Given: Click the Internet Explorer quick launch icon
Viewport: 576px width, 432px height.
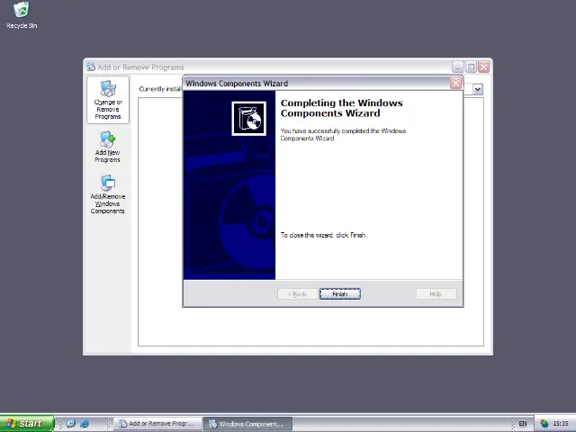Looking at the screenshot, I should 85,424.
